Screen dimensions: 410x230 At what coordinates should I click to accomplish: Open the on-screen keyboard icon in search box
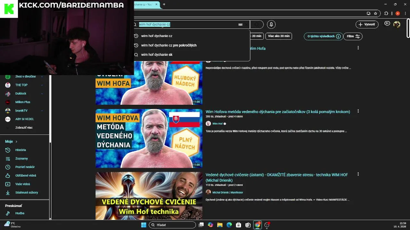[x=240, y=24]
